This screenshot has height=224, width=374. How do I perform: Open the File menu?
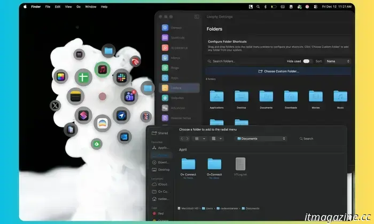[x=48, y=6]
